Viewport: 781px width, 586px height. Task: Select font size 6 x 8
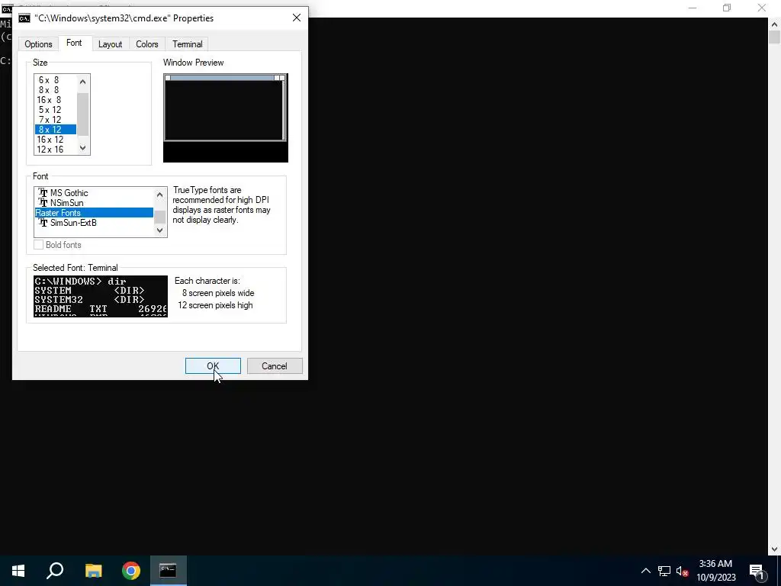click(x=55, y=79)
